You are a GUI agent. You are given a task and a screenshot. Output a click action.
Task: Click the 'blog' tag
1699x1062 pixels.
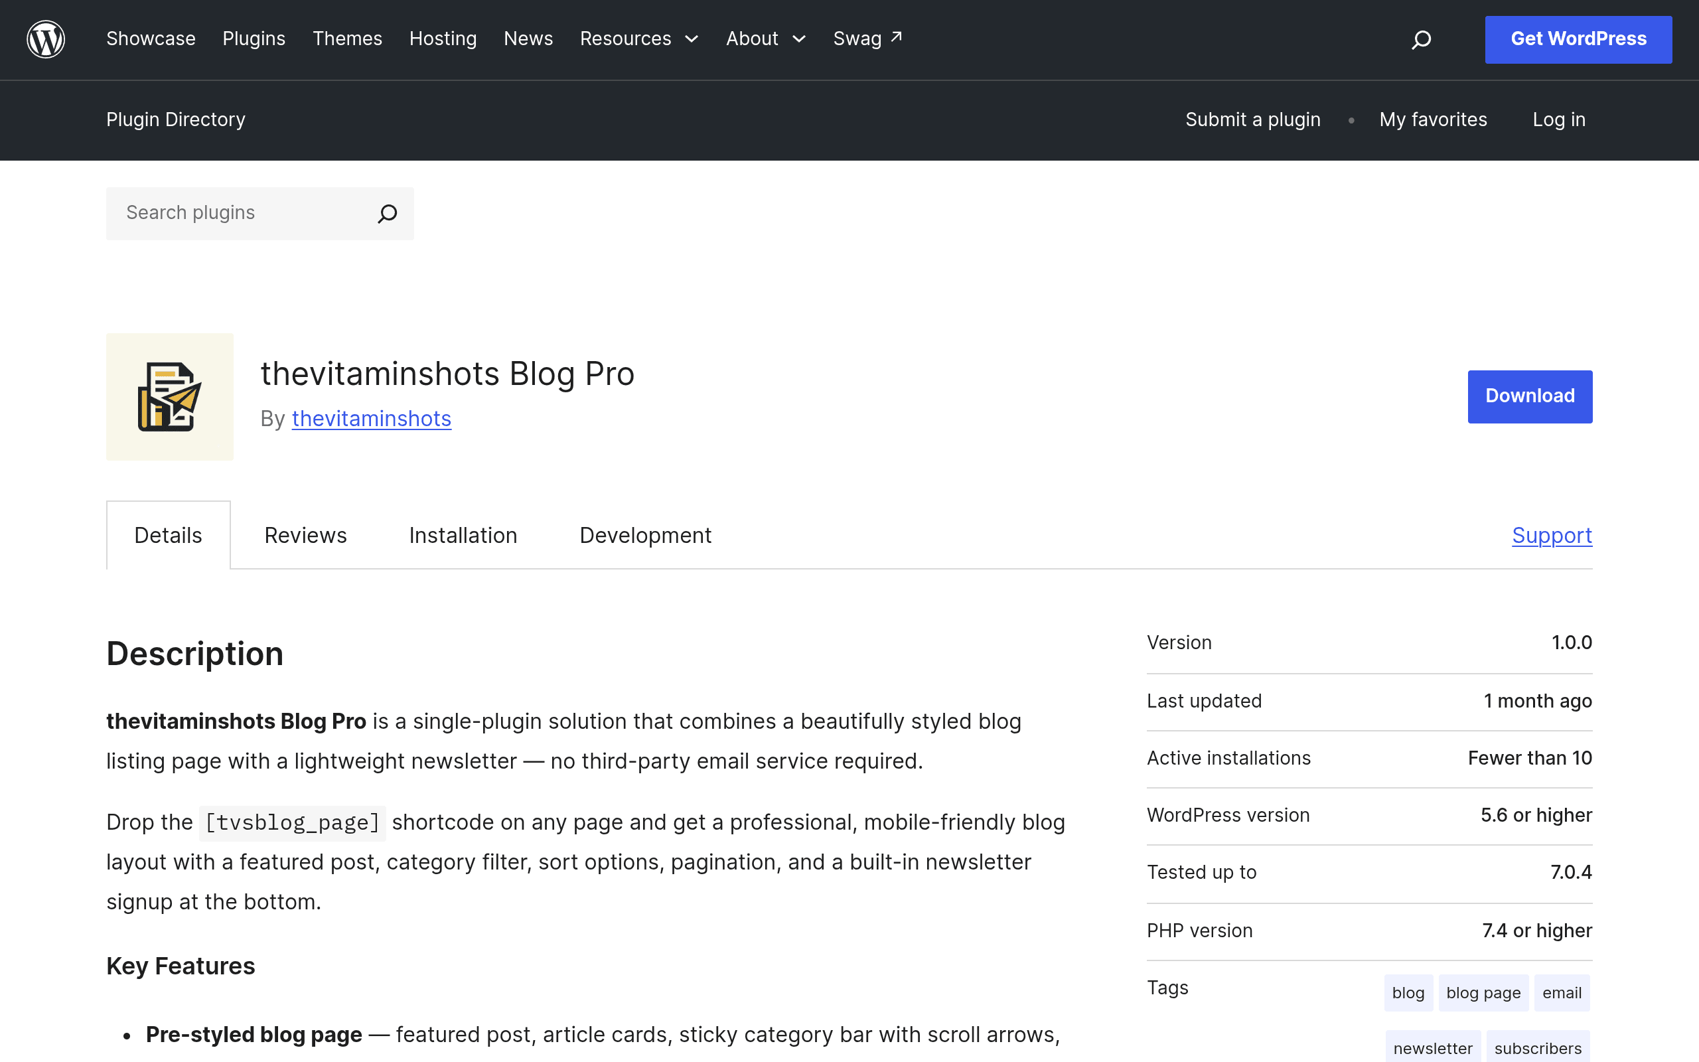(x=1408, y=992)
